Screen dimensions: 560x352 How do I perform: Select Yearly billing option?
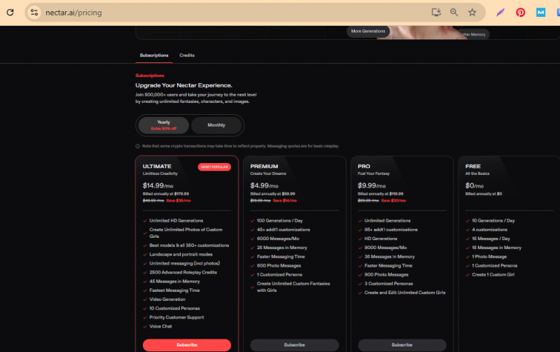(x=164, y=125)
